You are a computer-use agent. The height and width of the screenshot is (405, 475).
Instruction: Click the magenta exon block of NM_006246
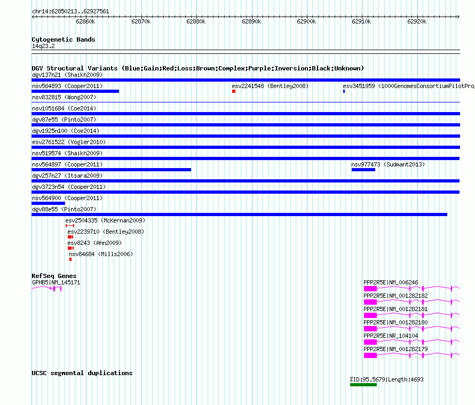pos(370,289)
